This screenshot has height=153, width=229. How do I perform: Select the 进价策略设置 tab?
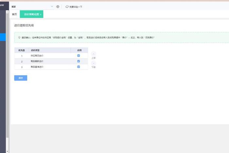31,14
